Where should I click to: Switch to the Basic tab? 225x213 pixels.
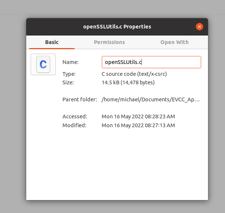(x=52, y=42)
